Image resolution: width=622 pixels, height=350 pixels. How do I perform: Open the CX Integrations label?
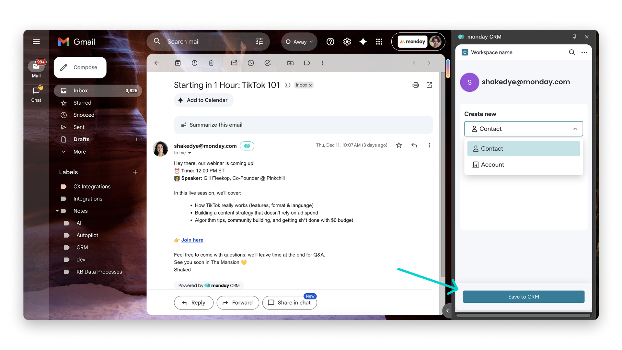coord(92,187)
